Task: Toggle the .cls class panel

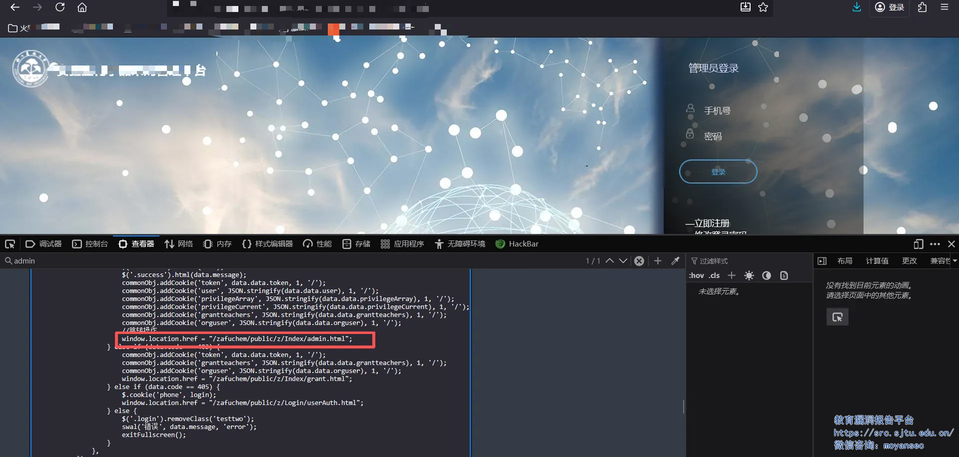Action: [715, 275]
